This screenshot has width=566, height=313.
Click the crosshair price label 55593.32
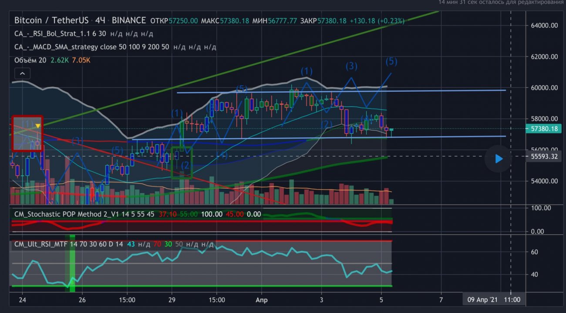point(544,156)
